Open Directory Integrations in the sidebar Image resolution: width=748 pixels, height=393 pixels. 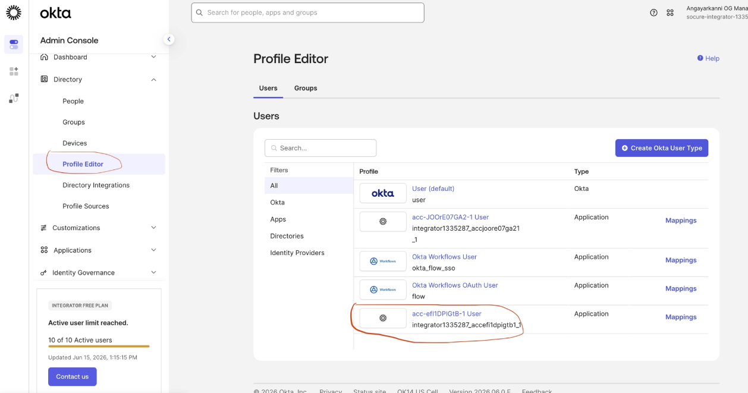96,185
